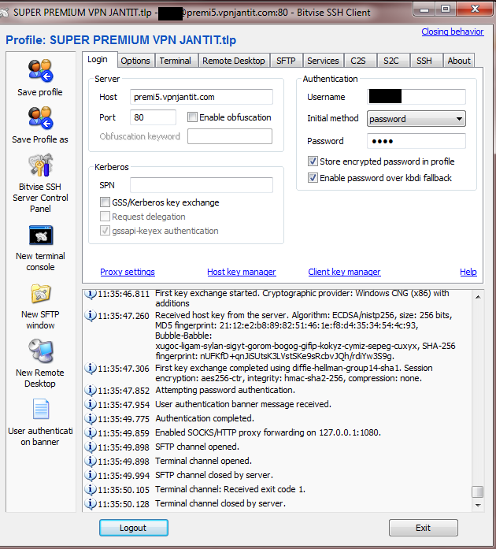Open the C2S tab

[358, 61]
